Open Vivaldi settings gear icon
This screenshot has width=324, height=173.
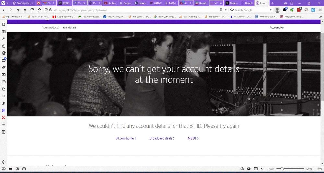4,162
